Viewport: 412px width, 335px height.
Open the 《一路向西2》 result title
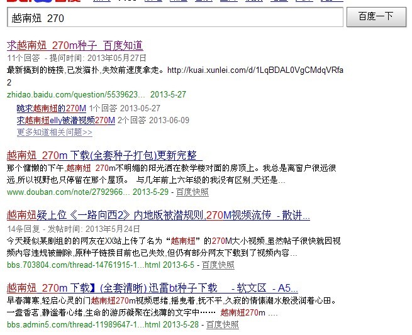click(x=158, y=215)
